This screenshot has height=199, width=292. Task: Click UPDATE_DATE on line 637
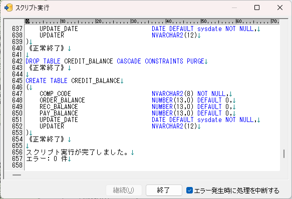click(59, 28)
